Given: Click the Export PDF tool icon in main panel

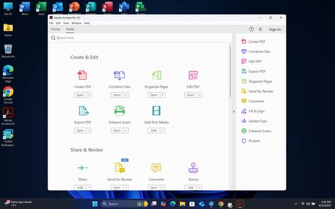Looking at the screenshot, I should point(83,111).
